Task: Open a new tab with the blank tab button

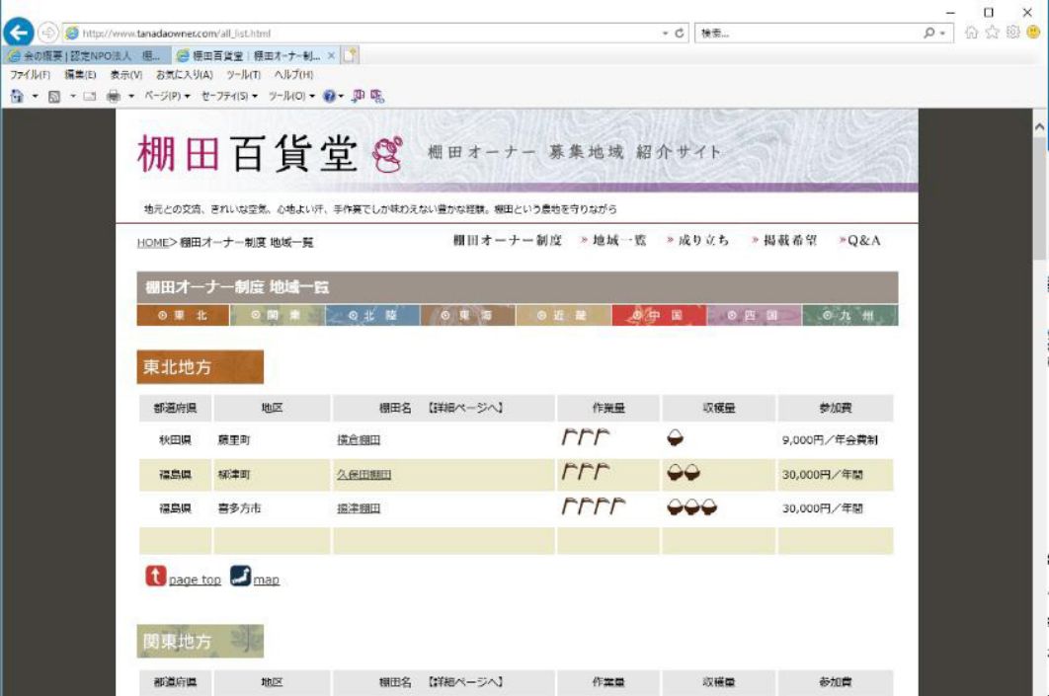Action: (350, 55)
